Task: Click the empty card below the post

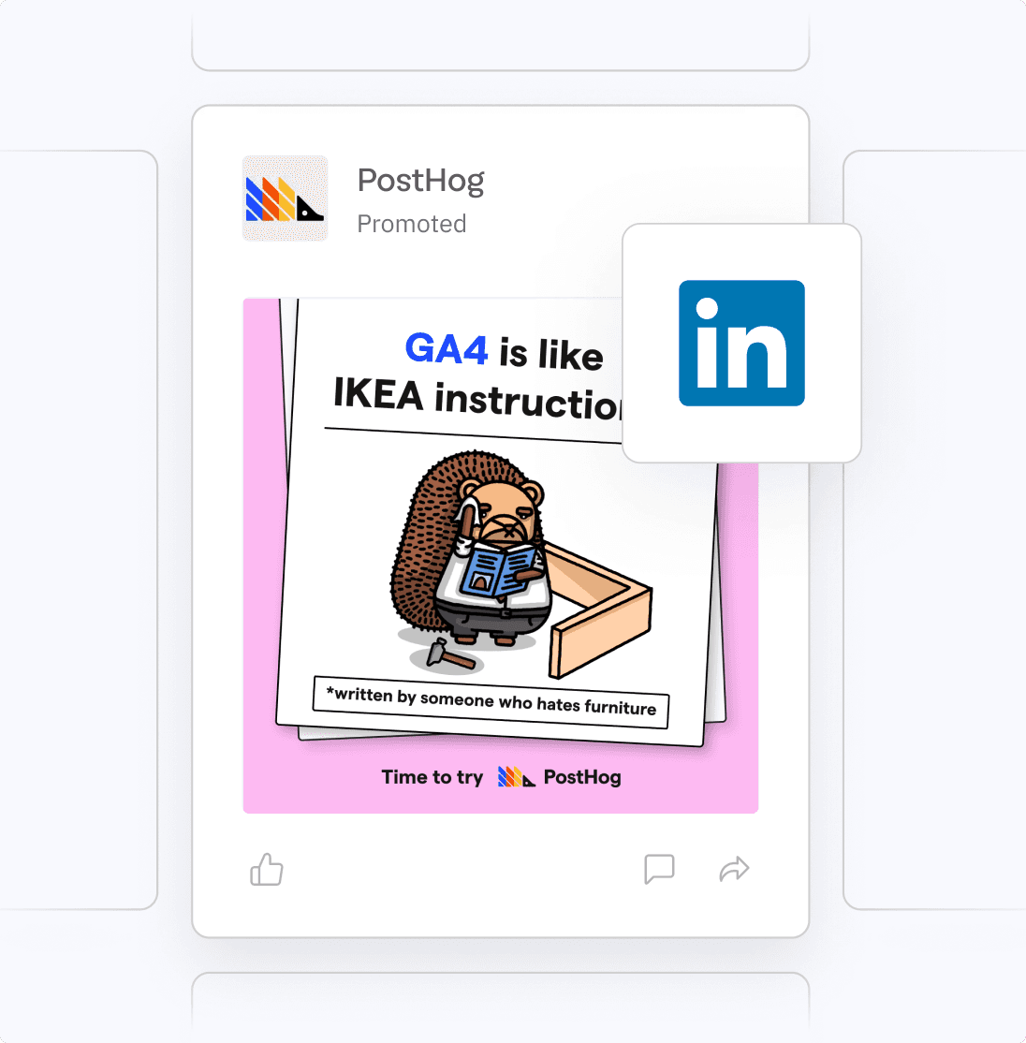Action: [x=501, y=1007]
